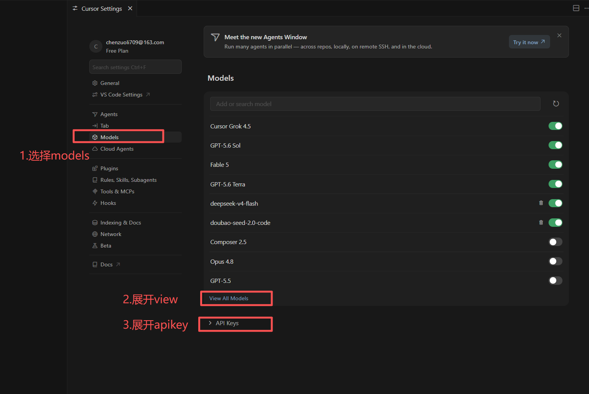Turn off the Fable 5 model
The height and width of the screenshot is (394, 589).
coord(556,165)
